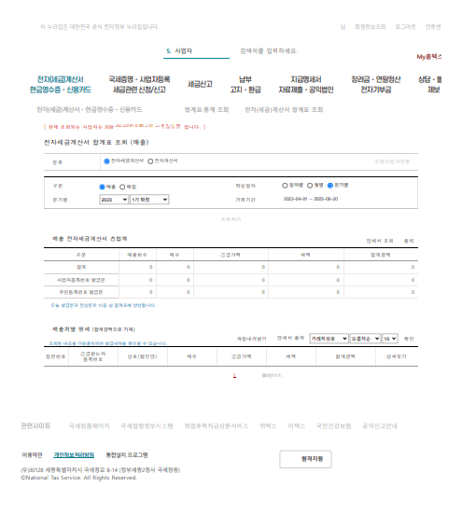Click the 회원정보조회 link
Viewport: 462px width, 529px height.
click(370, 27)
